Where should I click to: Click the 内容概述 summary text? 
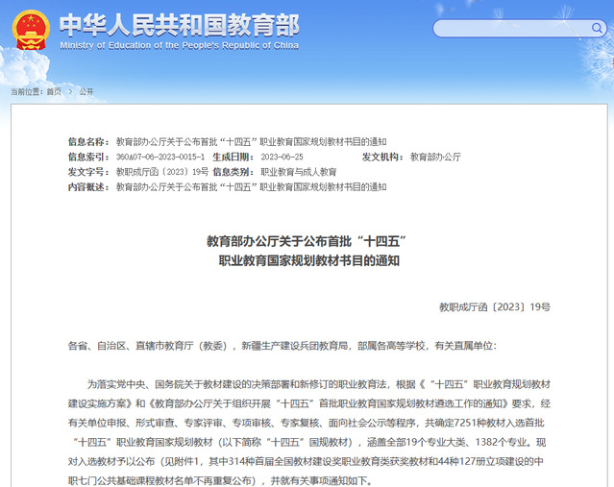(251, 187)
